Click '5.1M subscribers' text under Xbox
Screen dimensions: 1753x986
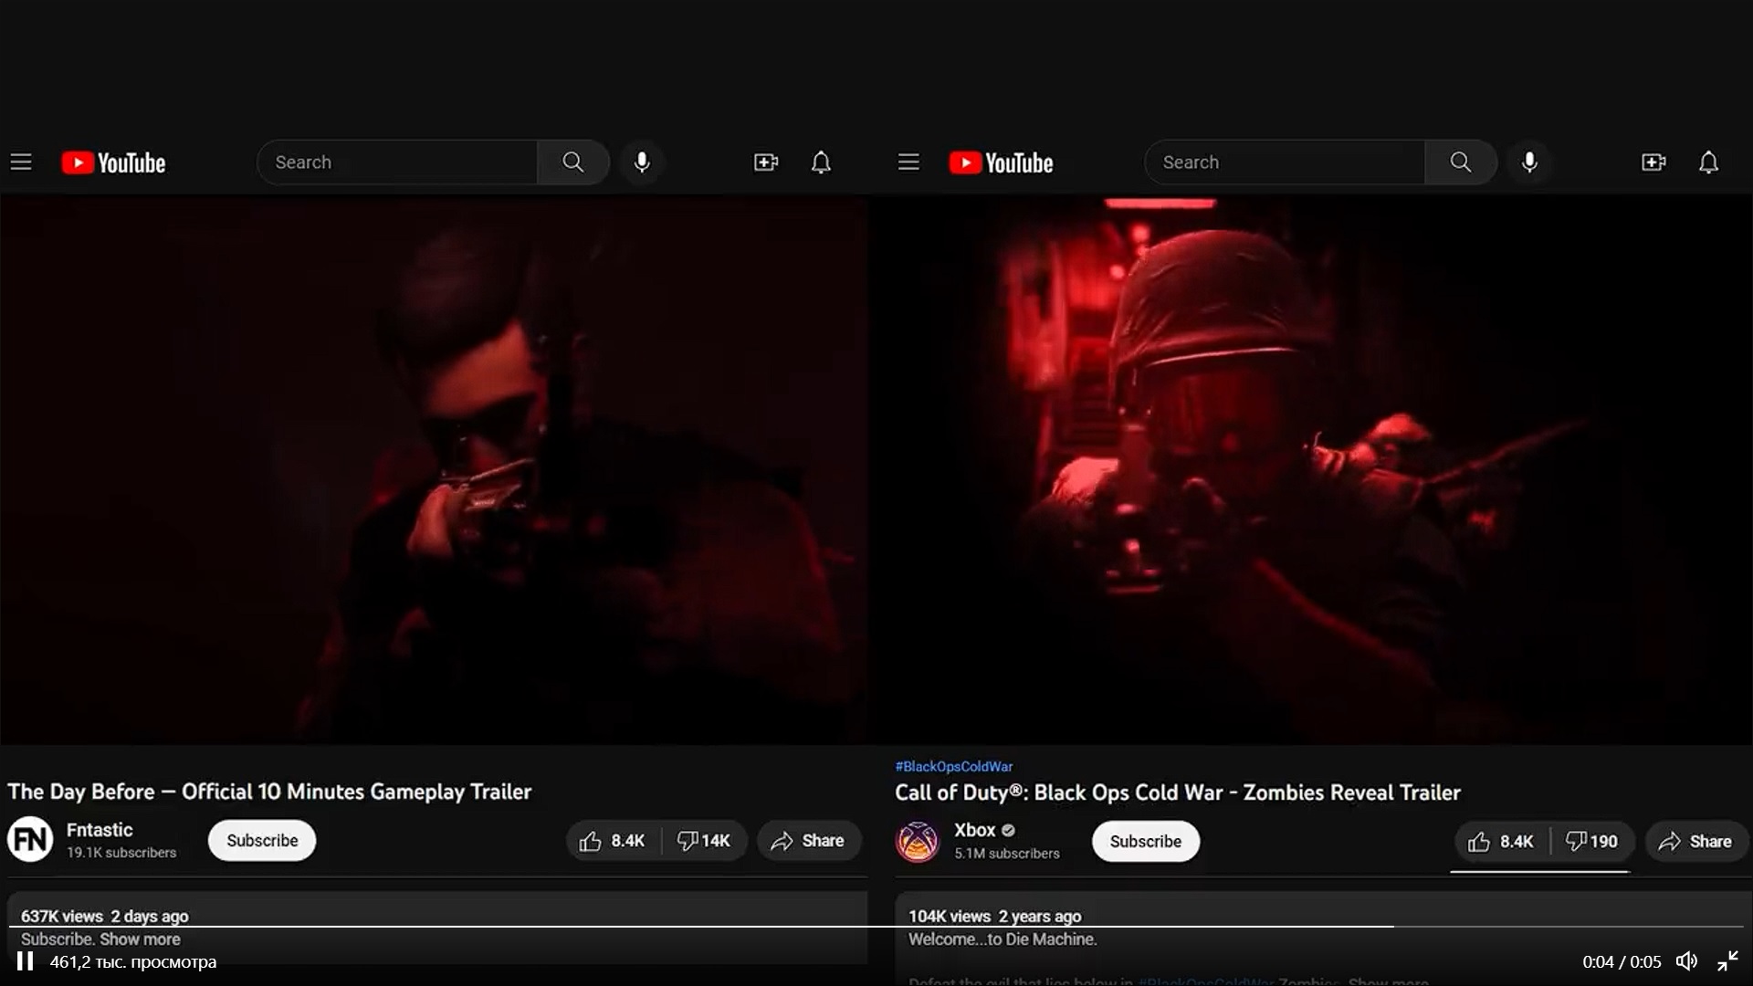pyautogui.click(x=1007, y=854)
